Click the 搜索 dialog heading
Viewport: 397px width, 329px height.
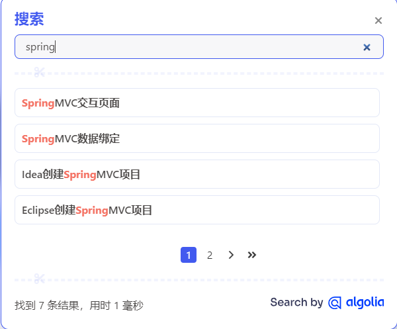29,19
